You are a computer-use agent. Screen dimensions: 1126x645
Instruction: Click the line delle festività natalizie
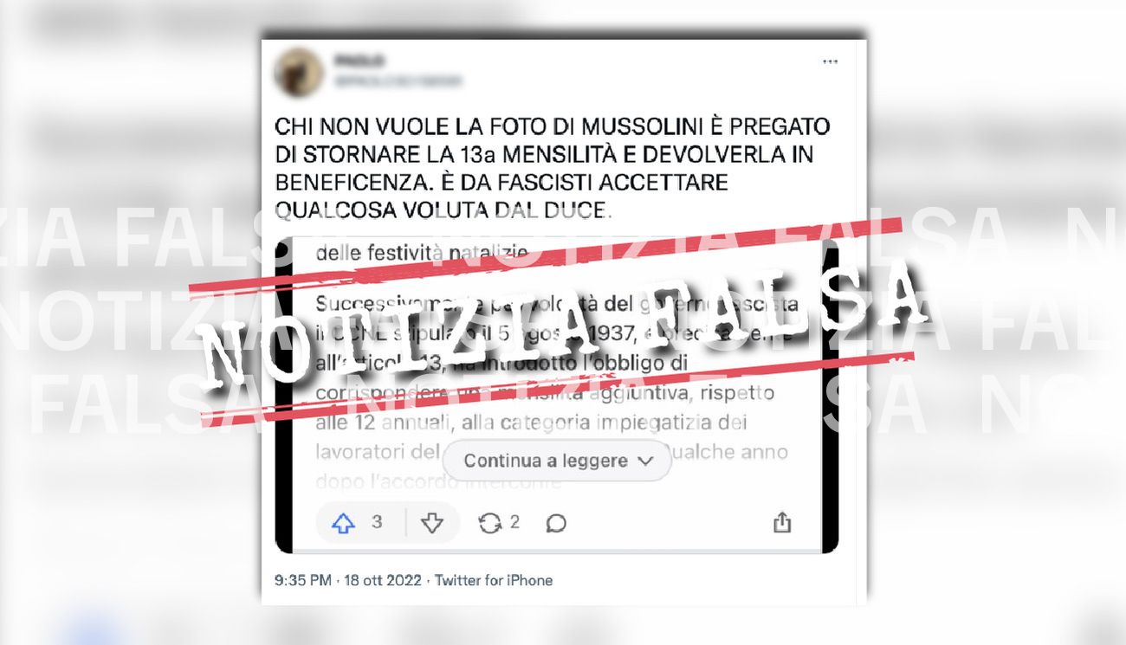pos(422,254)
